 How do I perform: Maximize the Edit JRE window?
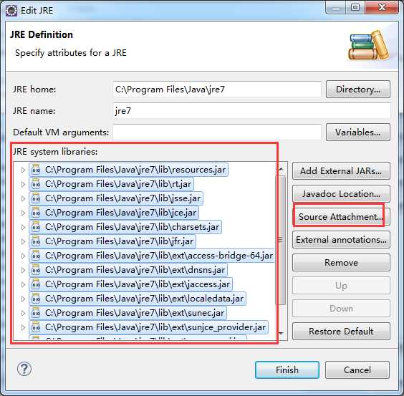pyautogui.click(x=355, y=7)
